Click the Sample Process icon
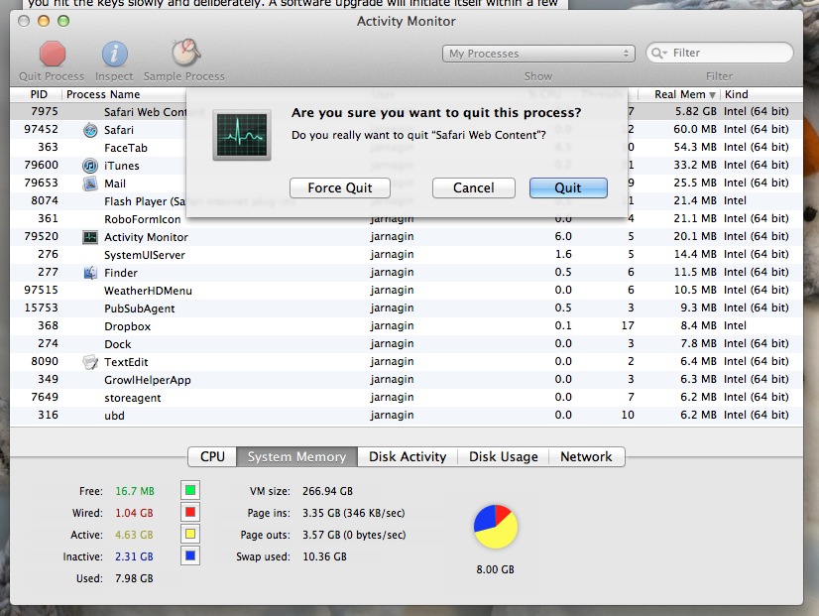This screenshot has width=819, height=616. click(185, 53)
